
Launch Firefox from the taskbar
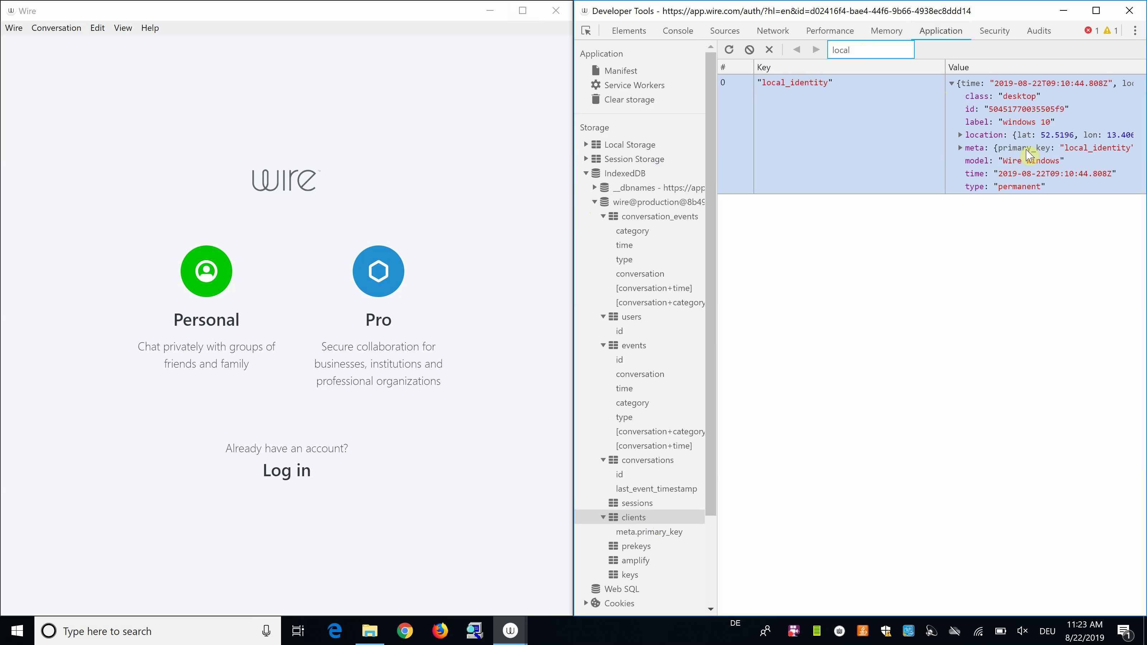440,631
